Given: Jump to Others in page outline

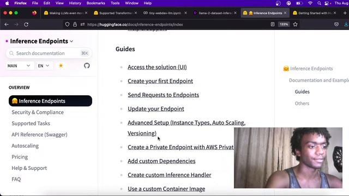Looking at the screenshot, I should 302,103.
